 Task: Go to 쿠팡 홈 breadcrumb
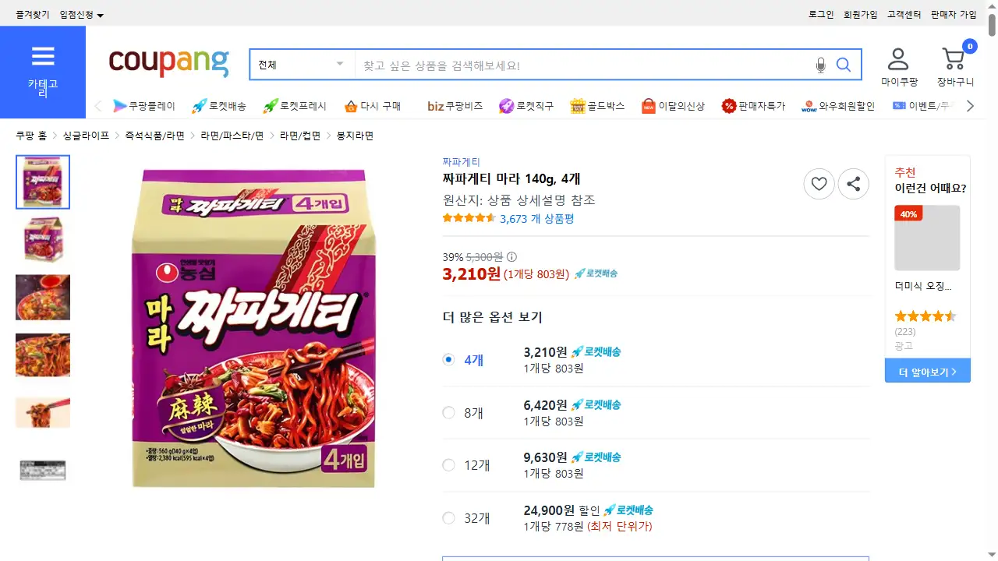click(x=31, y=136)
